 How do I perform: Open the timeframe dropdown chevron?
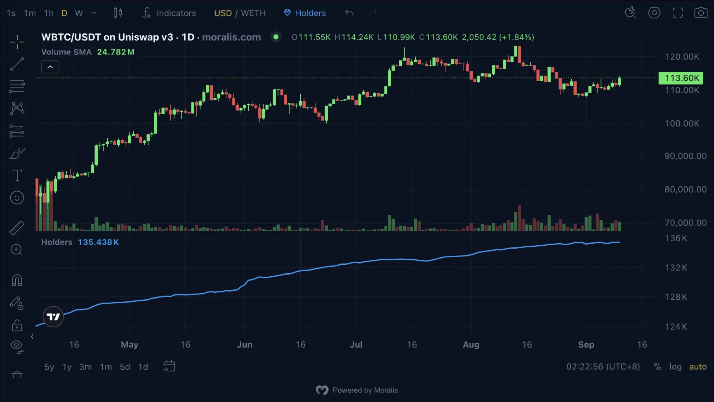pyautogui.click(x=94, y=13)
